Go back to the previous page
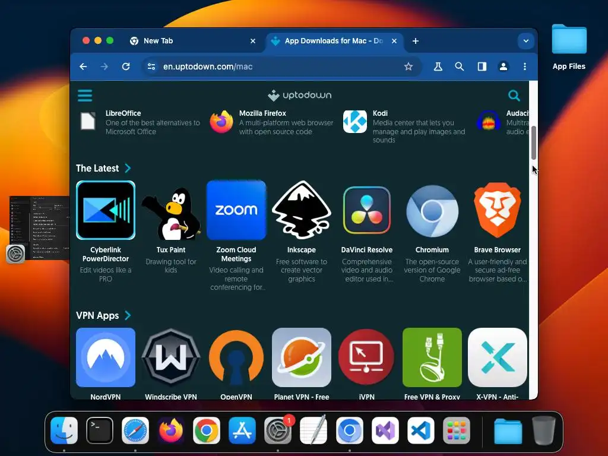608x456 pixels. point(83,66)
